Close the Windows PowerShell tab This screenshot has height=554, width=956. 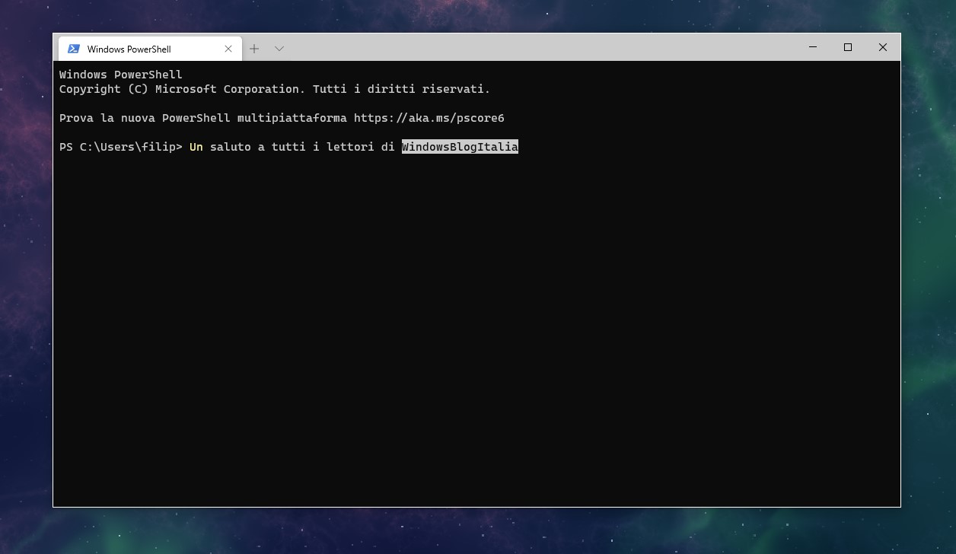pyautogui.click(x=228, y=49)
